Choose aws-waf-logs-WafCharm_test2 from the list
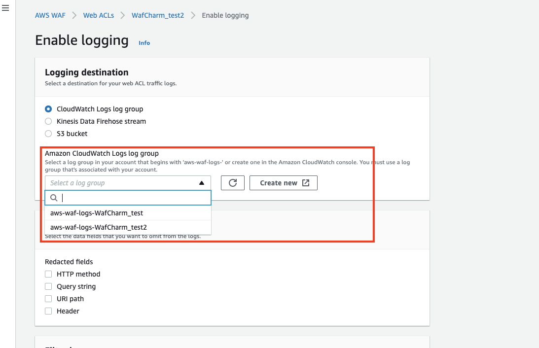Viewport: 539px width, 348px height. [x=128, y=227]
